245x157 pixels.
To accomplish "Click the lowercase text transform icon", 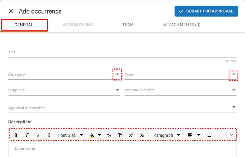I will [x=109, y=135].
